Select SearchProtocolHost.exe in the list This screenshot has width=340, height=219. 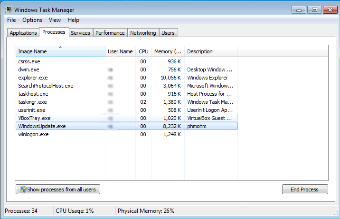point(127,86)
